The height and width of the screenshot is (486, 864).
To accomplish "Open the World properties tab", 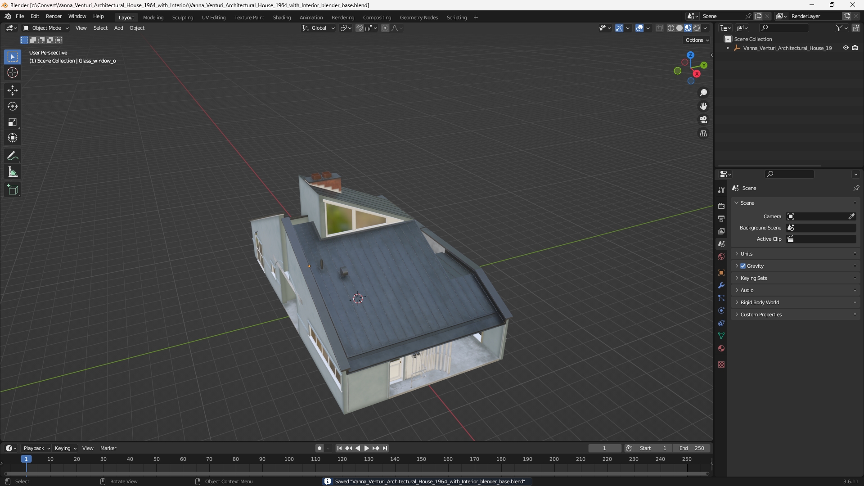I will (721, 256).
